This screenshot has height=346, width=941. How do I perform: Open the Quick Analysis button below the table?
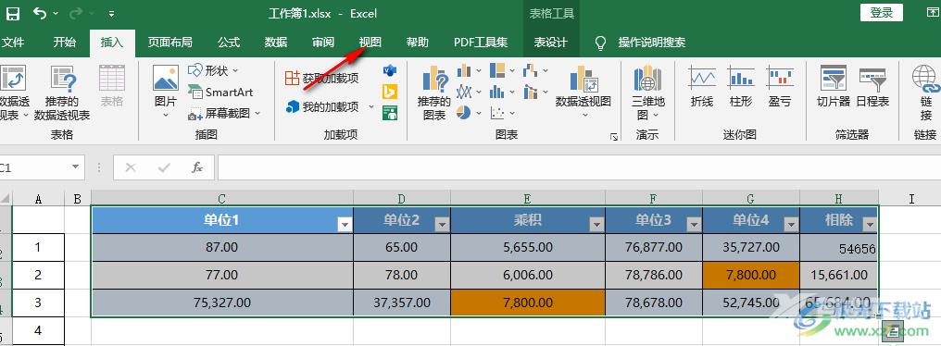[x=894, y=330]
